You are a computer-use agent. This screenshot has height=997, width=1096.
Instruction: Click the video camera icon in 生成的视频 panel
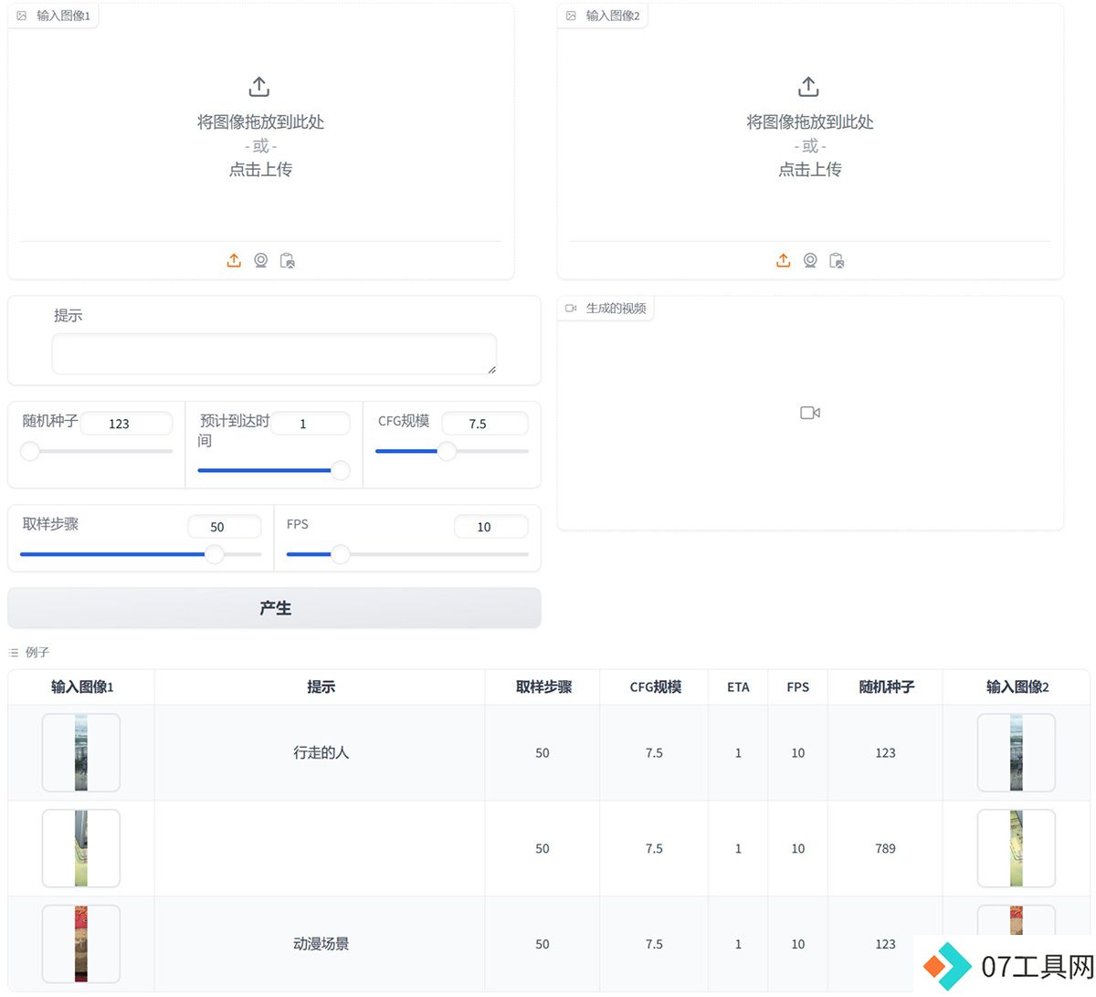(x=810, y=413)
